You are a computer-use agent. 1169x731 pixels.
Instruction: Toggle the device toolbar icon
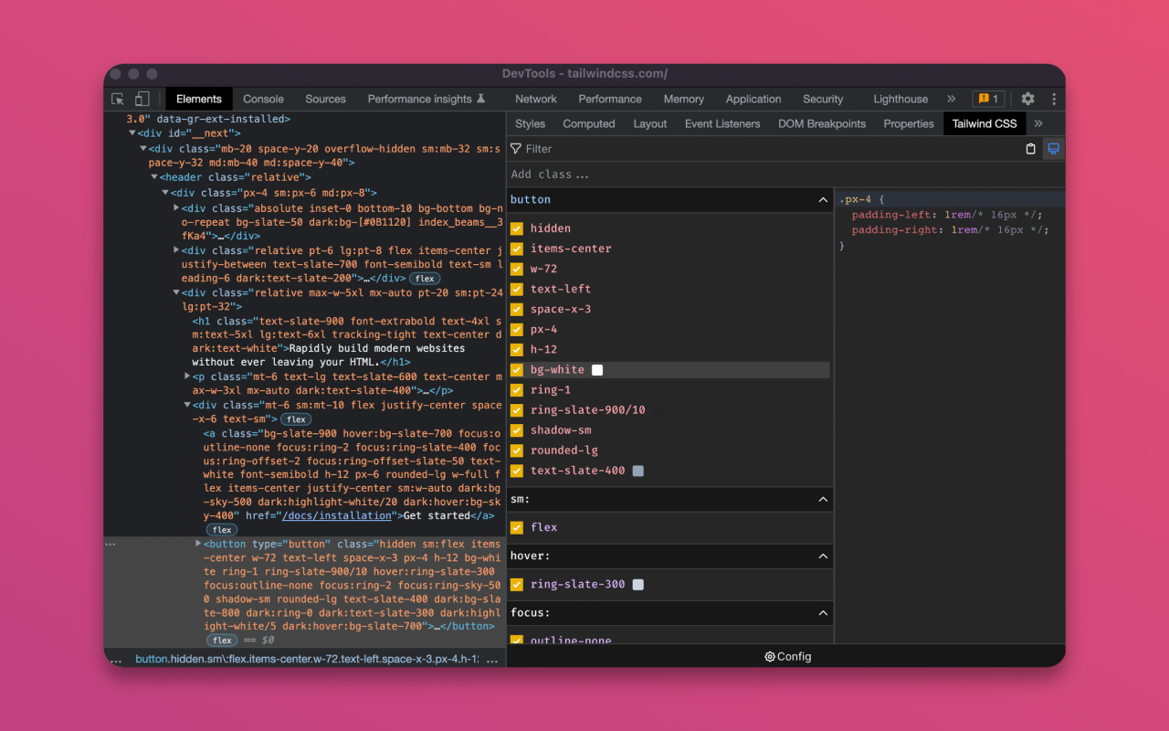tap(142, 99)
